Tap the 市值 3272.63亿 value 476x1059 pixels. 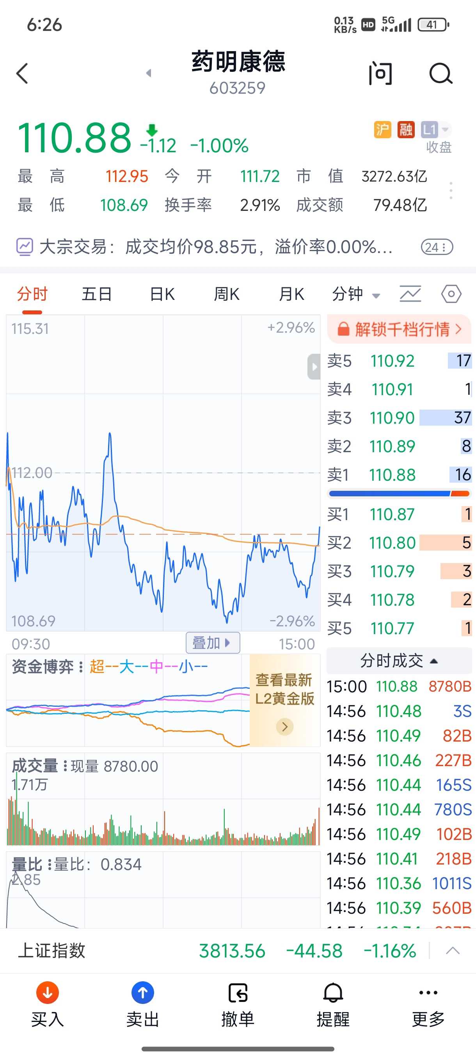point(394,176)
